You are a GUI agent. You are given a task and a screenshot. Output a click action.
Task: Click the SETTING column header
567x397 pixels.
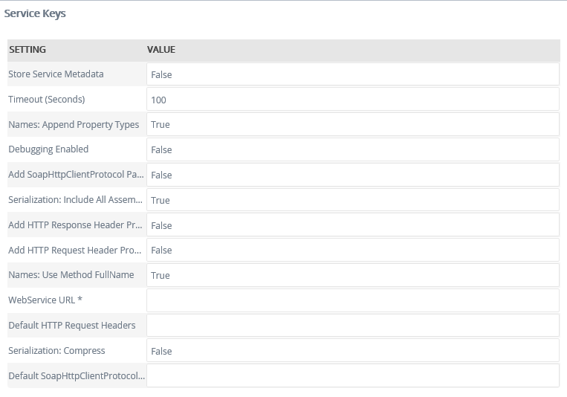27,50
